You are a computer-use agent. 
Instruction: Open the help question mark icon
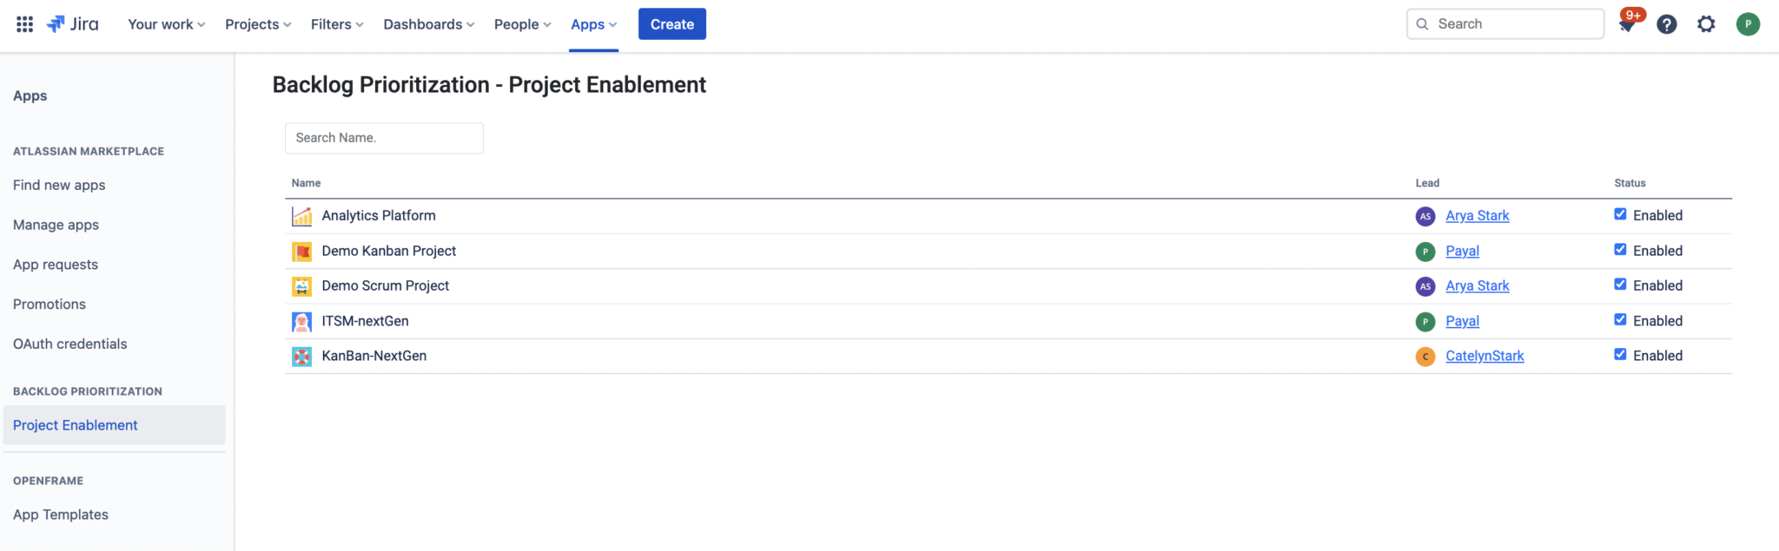(1666, 24)
